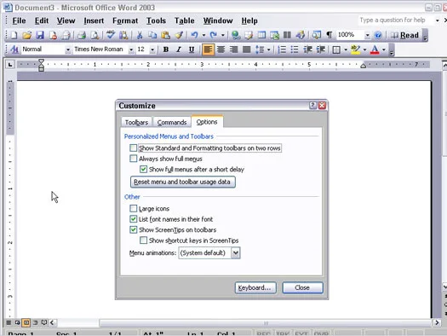Expand the Line Spacing dropdown arrow
Viewport: 447px width, 336px height.
(x=268, y=49)
